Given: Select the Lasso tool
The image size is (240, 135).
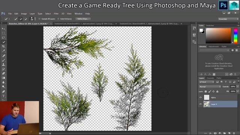Looking at the screenshot, I should [x=3, y=37].
